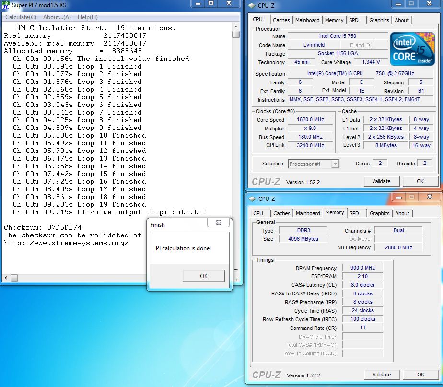The height and width of the screenshot is (387, 443).
Task: Click Super PI vertical scrollbar down arrow
Action: [236, 270]
